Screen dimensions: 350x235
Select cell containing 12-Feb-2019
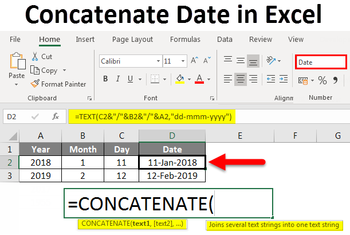[172, 175]
